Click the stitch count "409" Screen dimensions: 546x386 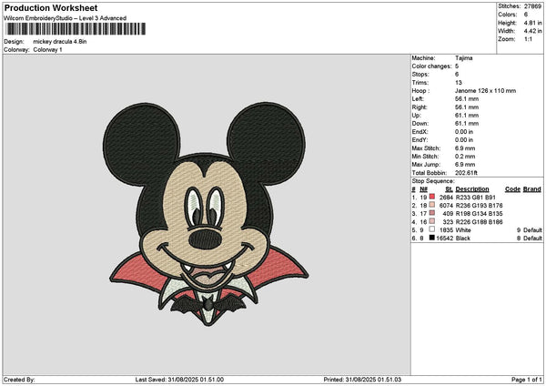448,214
